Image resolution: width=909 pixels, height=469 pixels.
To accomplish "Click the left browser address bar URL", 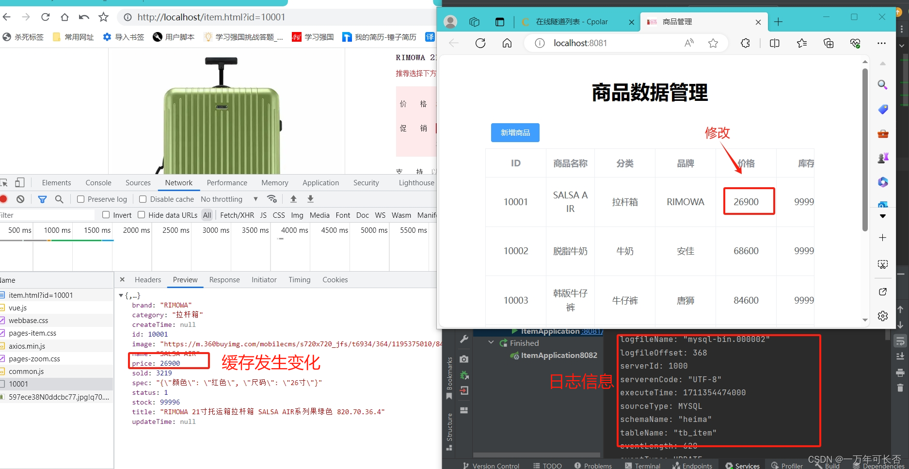I will [x=211, y=17].
